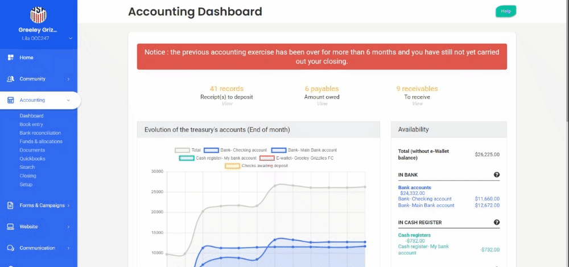Click the Home icon in sidebar
Viewport: 569px width, 267px height.
pyautogui.click(x=10, y=57)
